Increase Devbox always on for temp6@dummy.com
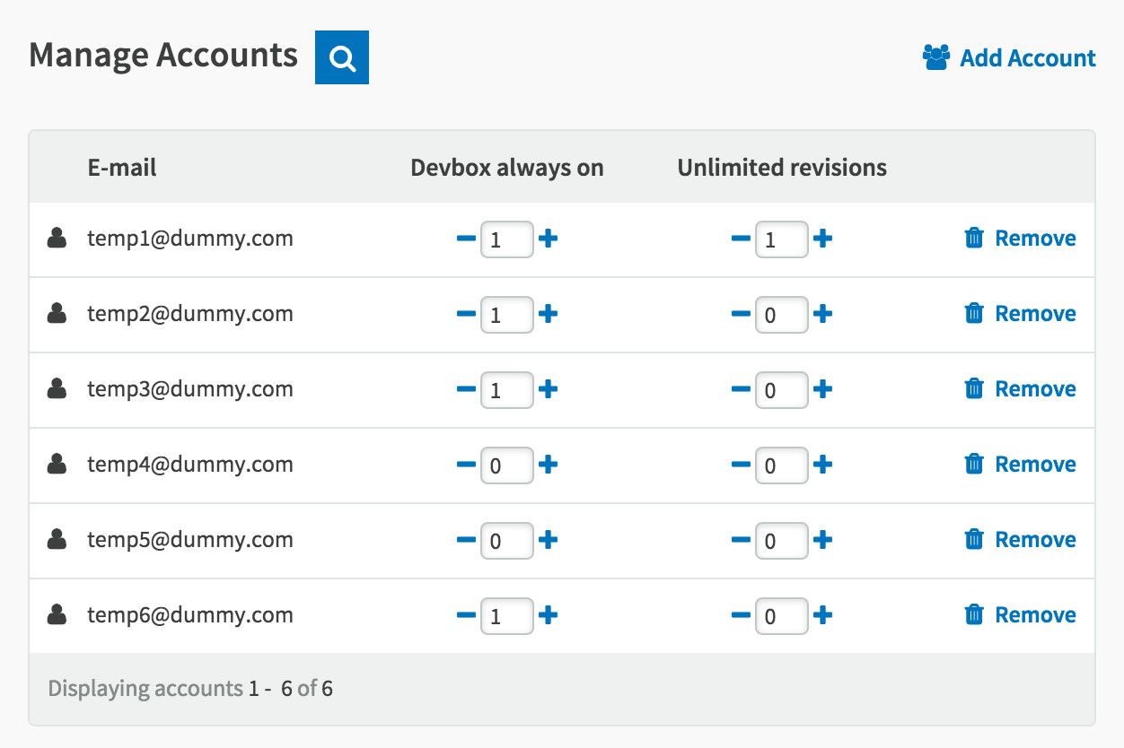The width and height of the screenshot is (1124, 748). point(549,615)
